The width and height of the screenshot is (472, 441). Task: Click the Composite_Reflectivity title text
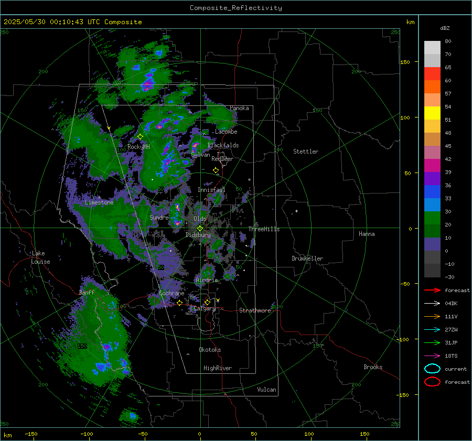pos(235,8)
